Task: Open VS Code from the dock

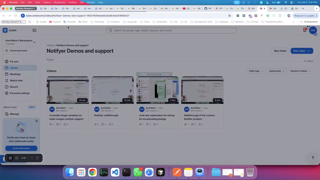Action: coord(115,172)
